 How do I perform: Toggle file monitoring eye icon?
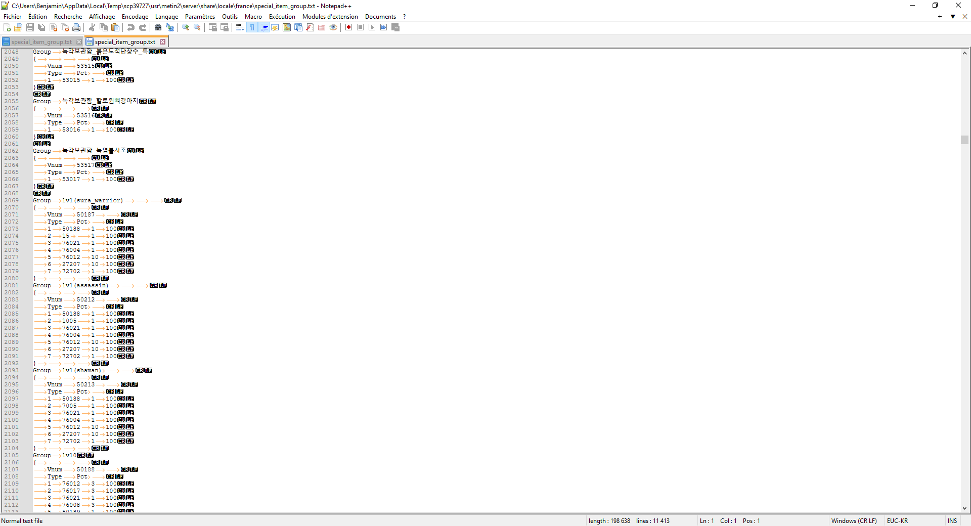point(333,27)
